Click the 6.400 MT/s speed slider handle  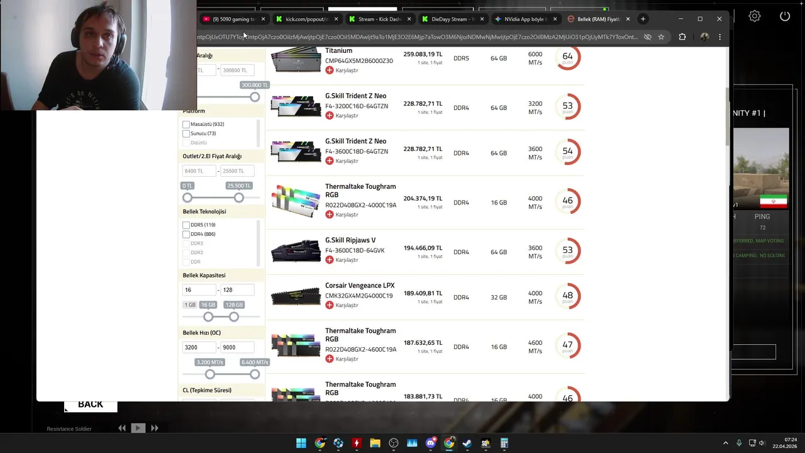(255, 374)
